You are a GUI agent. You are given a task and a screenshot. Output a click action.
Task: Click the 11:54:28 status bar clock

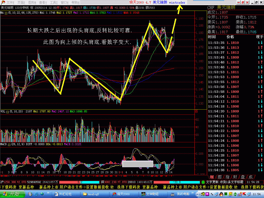point(253,182)
